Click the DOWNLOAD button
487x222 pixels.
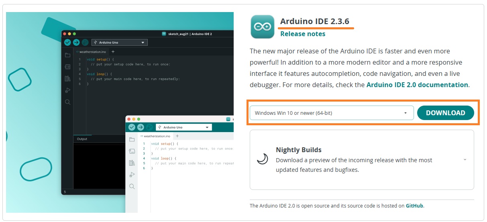click(445, 113)
